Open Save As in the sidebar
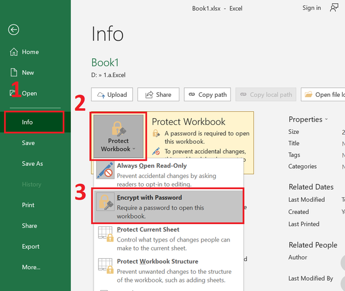 click(x=35, y=164)
